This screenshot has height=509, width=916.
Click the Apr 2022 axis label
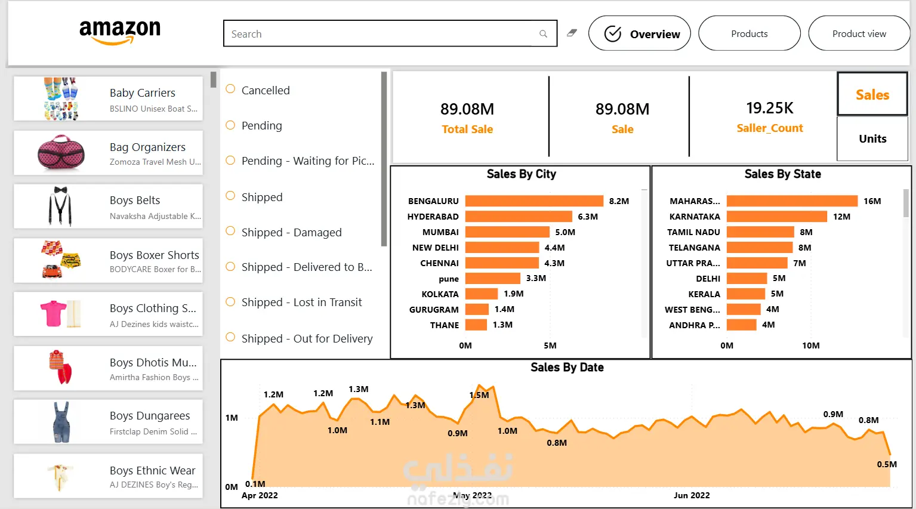(260, 495)
